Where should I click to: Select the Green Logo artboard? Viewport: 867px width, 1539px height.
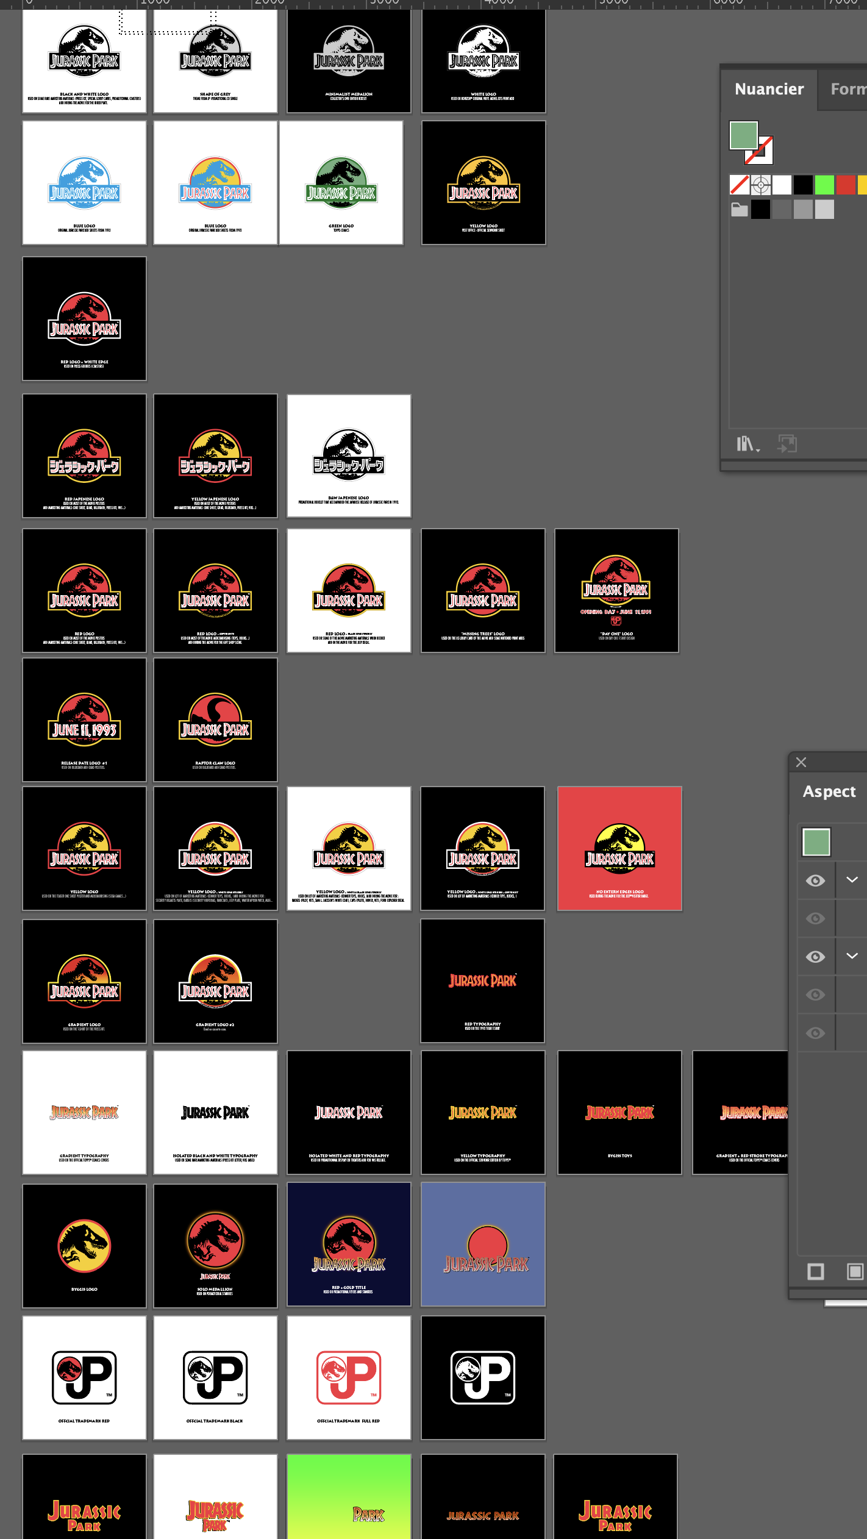[341, 183]
